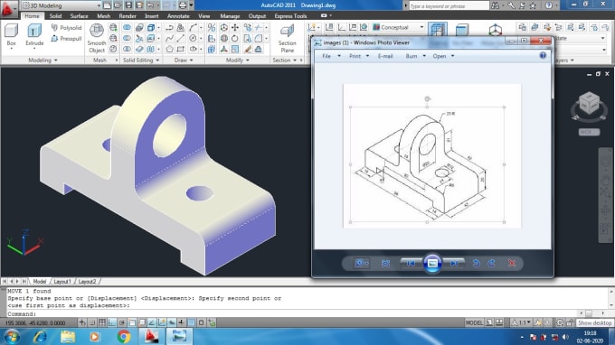Screen dimensions: 615x345
Task: Click E-mail in Photo Viewer
Action: pyautogui.click(x=385, y=56)
